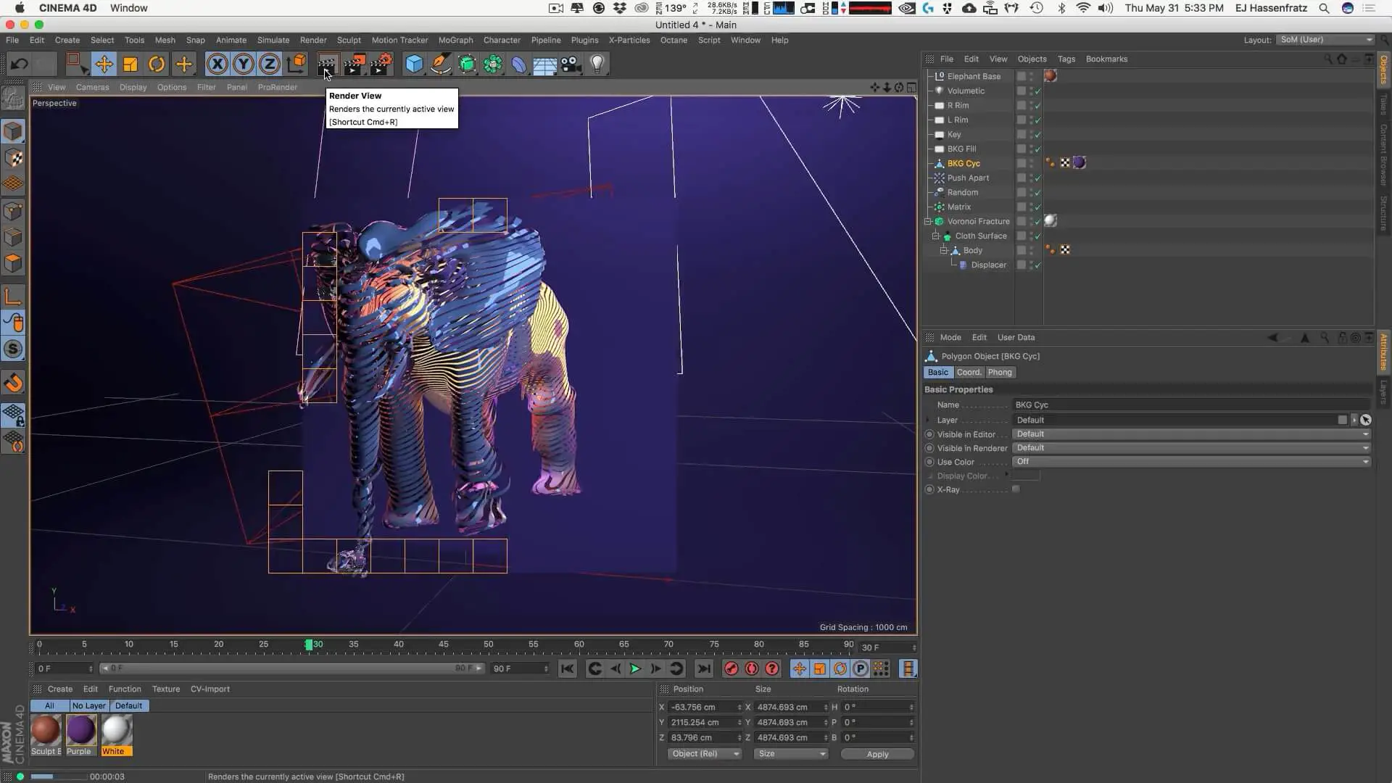Toggle X axis lock
Viewport: 1392px width, 783px height.
217,64
